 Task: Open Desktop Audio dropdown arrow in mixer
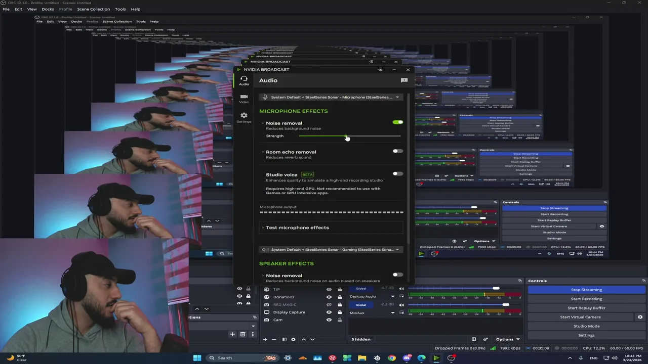click(392, 297)
